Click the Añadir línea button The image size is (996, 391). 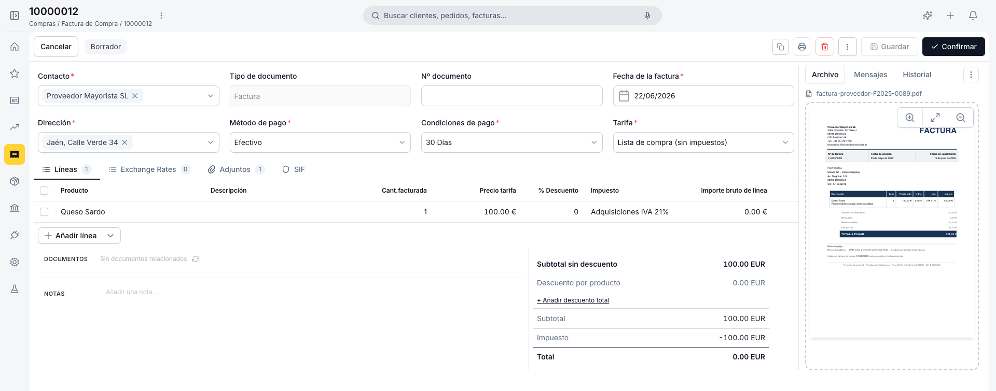pyautogui.click(x=70, y=236)
